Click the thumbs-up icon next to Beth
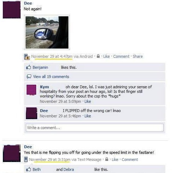The height and width of the screenshot is (173, 172). [28, 169]
